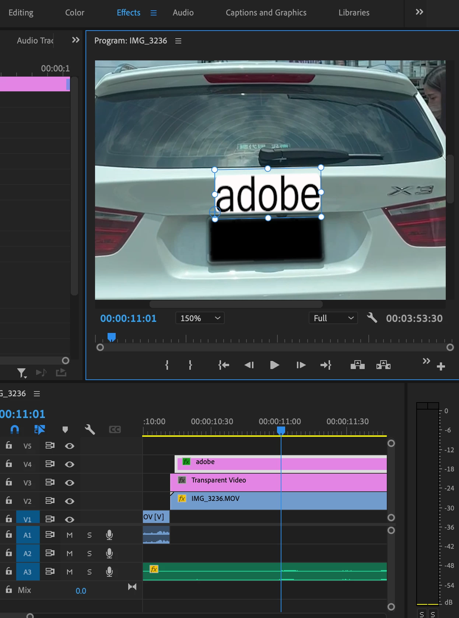Image resolution: width=459 pixels, height=618 pixels.
Task: Toggle V1 track visibility eye
Action: (x=70, y=519)
